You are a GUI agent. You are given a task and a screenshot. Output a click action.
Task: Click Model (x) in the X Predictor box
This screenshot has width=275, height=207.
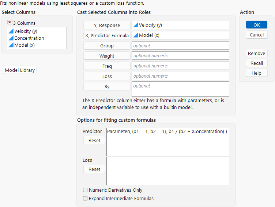(149, 35)
